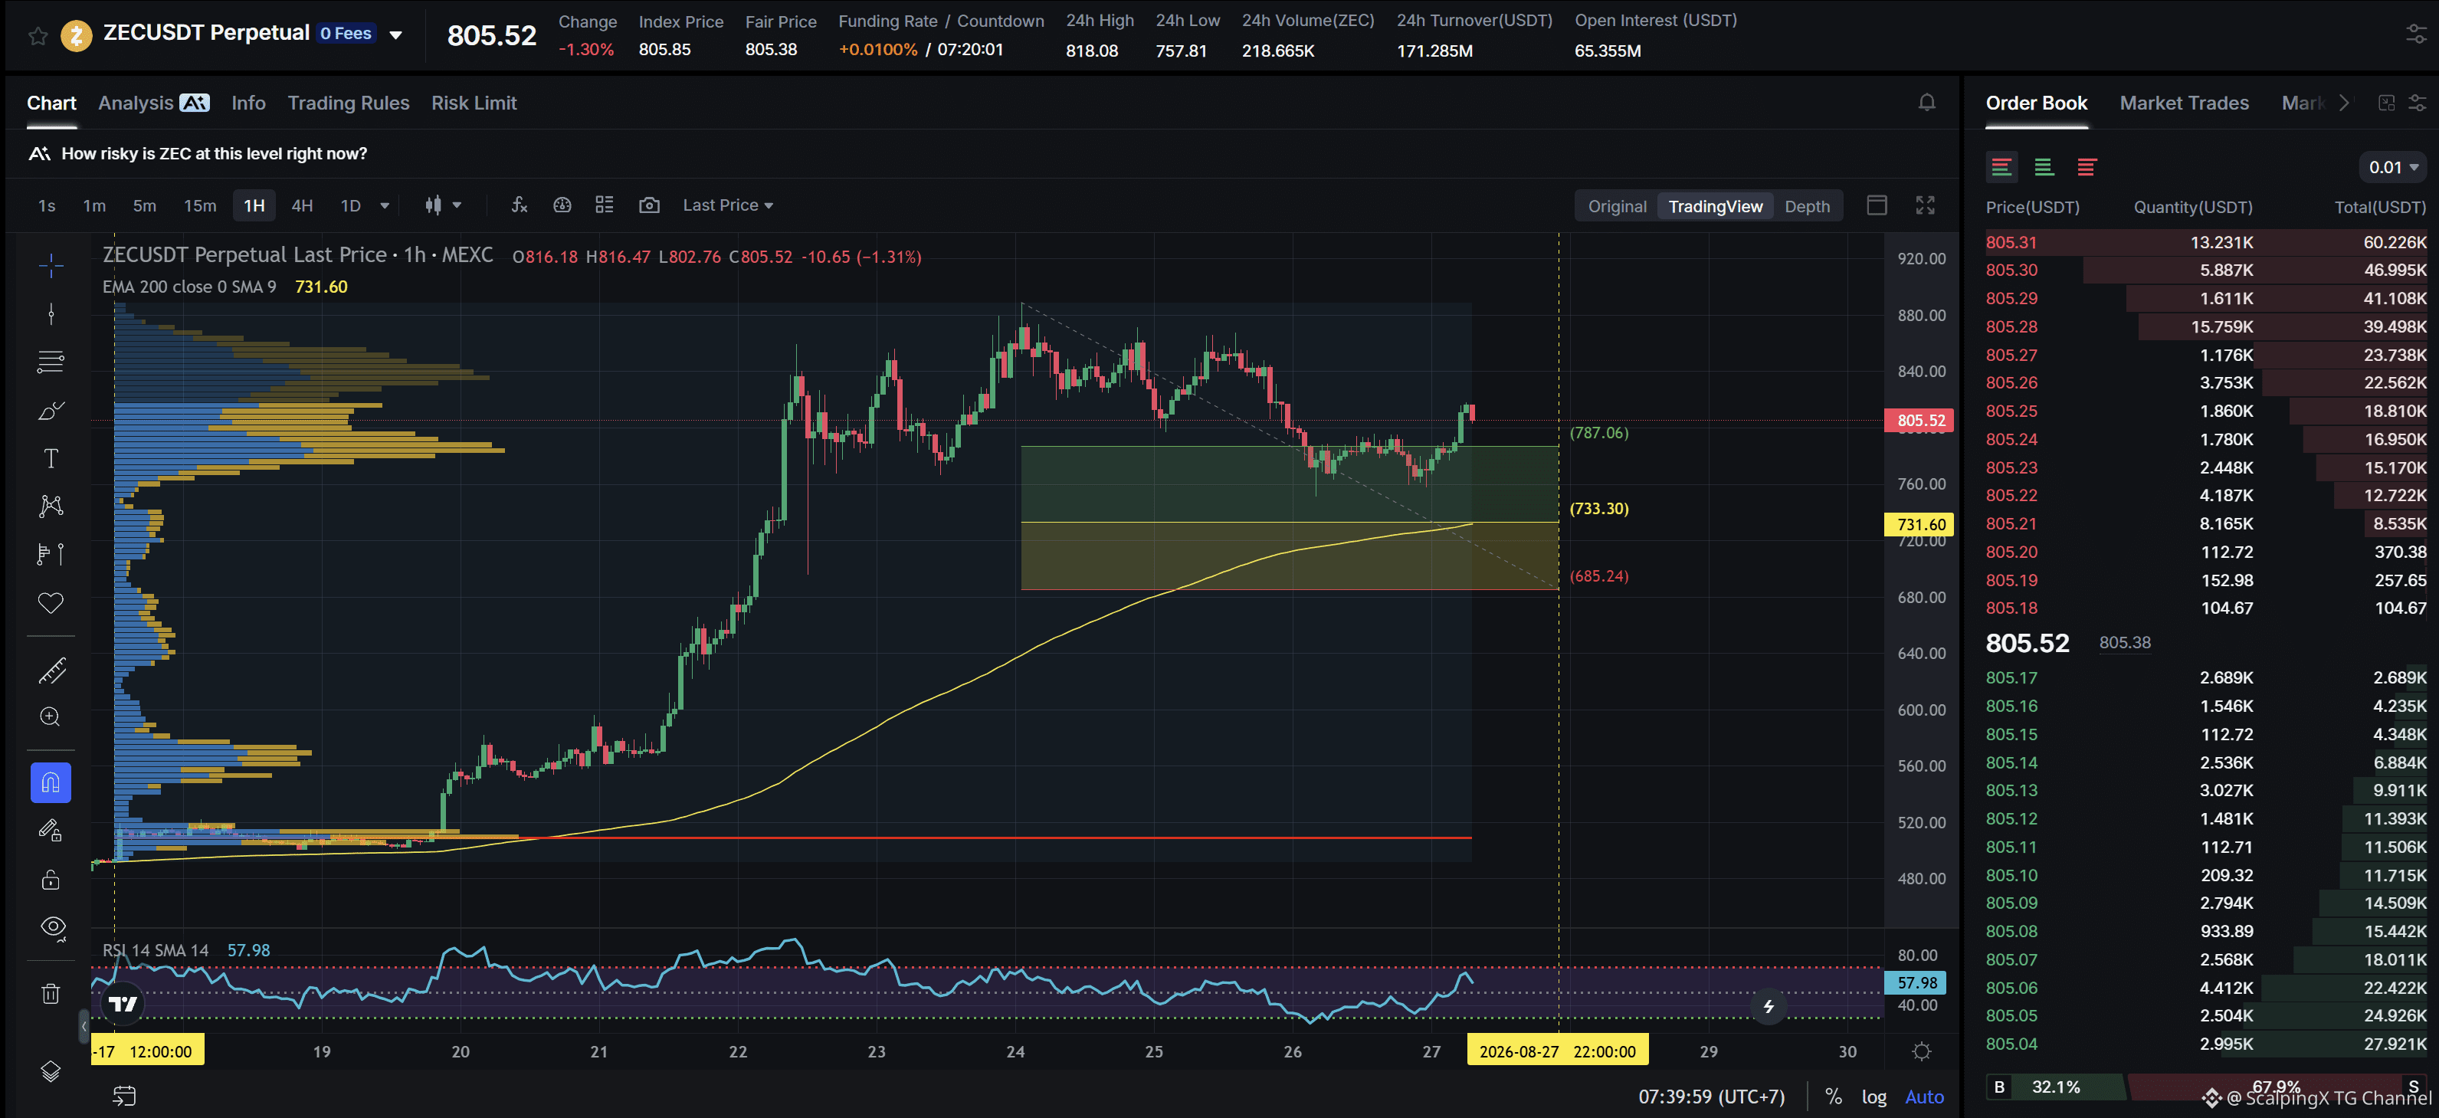
Task: Open chart settings gear on time axis
Action: [1921, 1051]
